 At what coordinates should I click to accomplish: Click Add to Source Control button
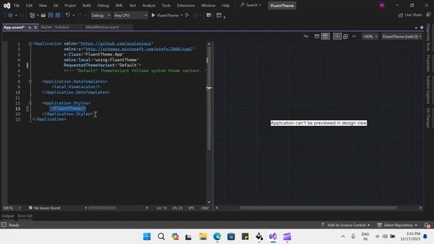pyautogui.click(x=346, y=225)
